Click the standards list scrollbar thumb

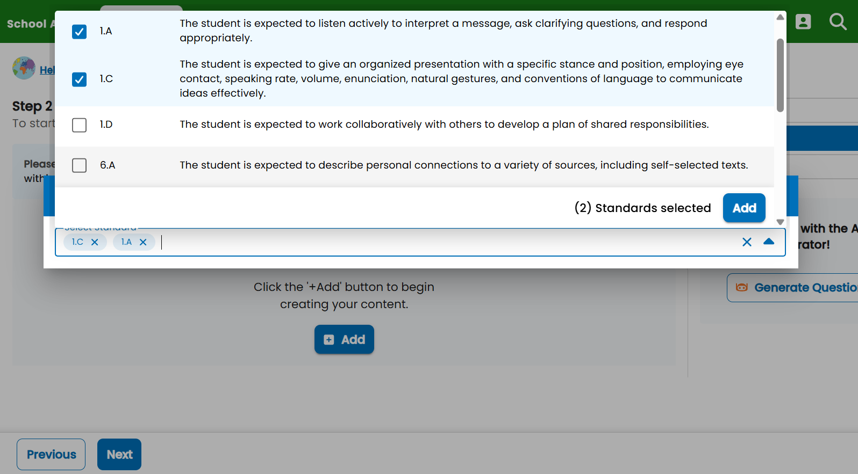pyautogui.click(x=780, y=75)
